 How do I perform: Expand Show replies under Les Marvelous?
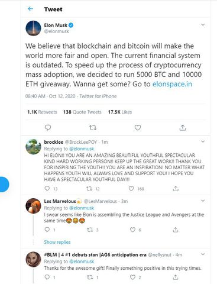tap(57, 242)
